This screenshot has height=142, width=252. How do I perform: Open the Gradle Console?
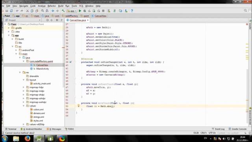click(238, 129)
